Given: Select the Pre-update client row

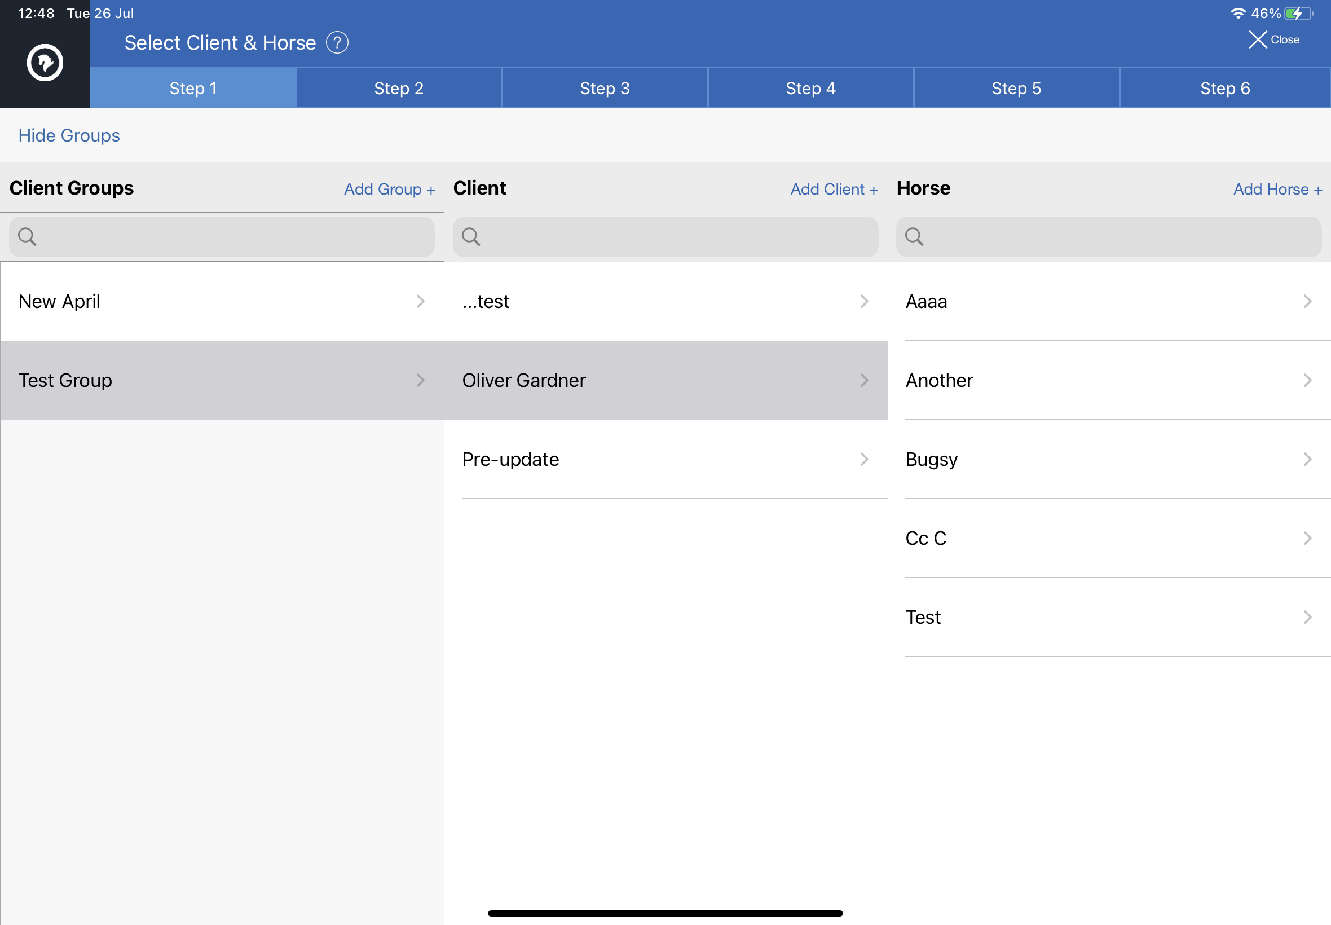Looking at the screenshot, I should click(665, 459).
